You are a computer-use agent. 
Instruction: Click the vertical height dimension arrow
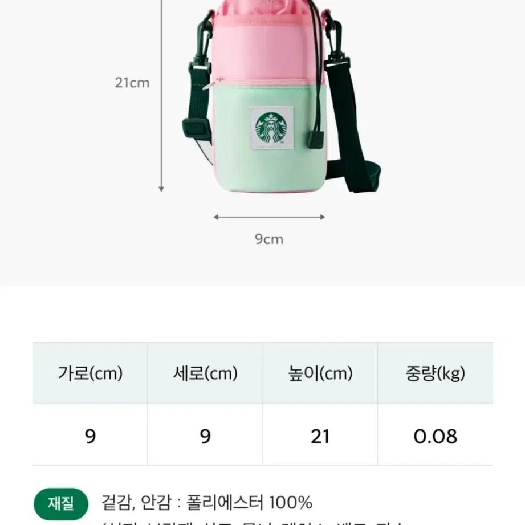point(161,95)
